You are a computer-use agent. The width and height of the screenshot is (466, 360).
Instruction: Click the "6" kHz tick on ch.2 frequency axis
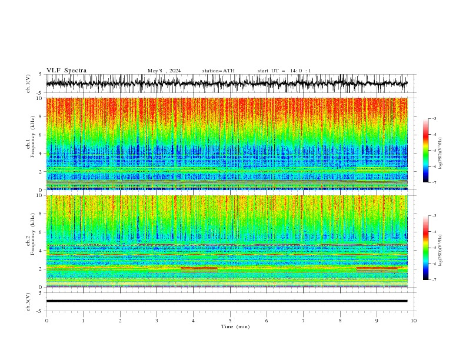point(42,232)
